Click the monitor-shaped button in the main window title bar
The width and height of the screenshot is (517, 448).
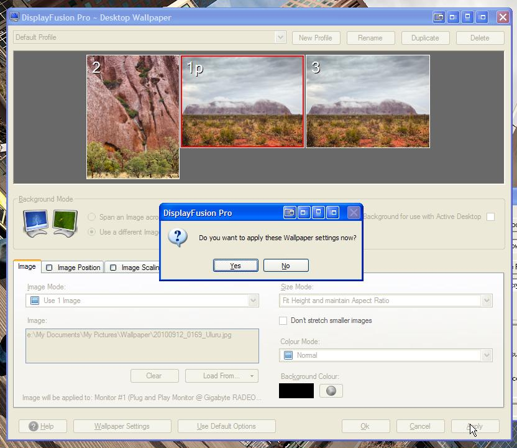coord(467,17)
